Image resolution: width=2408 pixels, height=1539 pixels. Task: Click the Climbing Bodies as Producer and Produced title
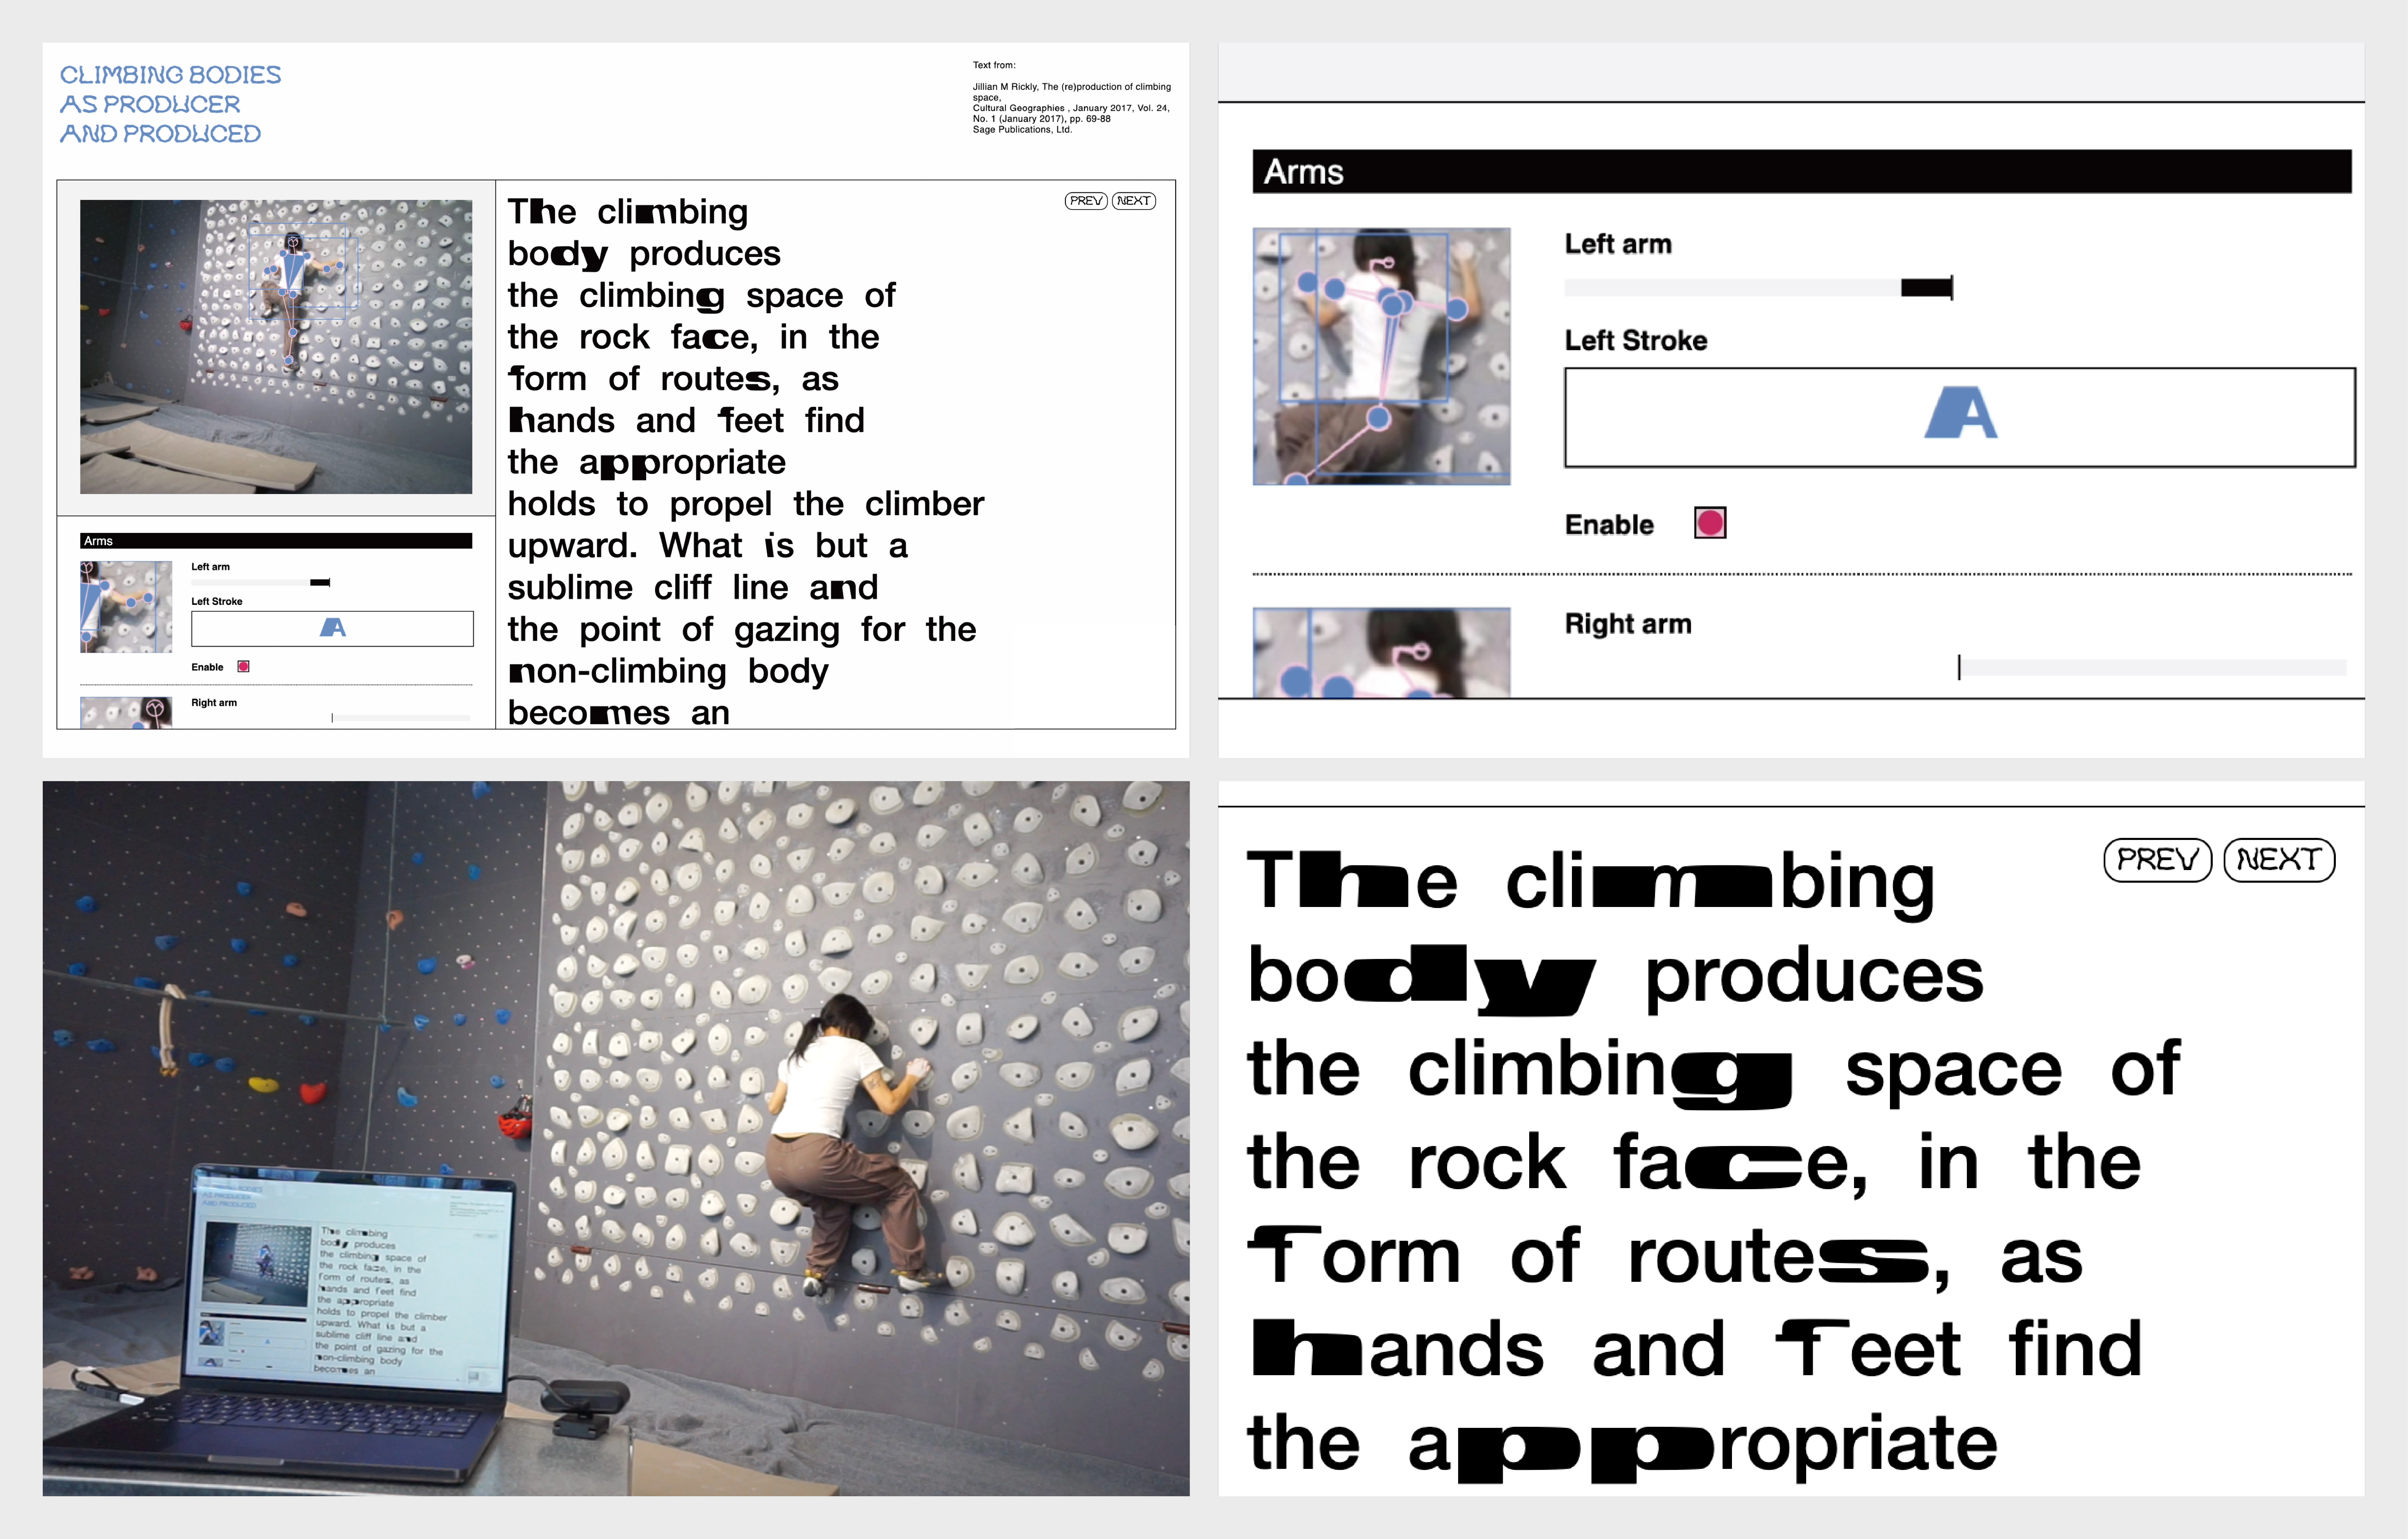coord(170,104)
